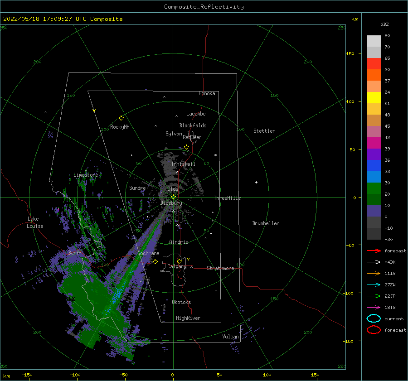This screenshot has width=408, height=381.
Task: Select the white 04DK arrow
Action: point(374,262)
